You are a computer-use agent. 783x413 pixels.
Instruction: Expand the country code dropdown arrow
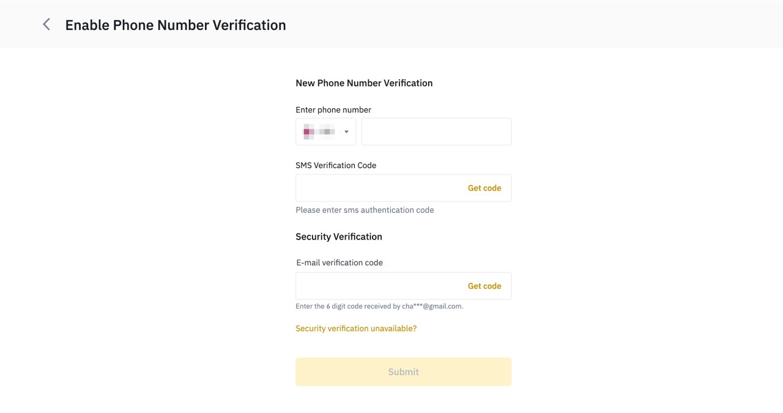coord(346,132)
